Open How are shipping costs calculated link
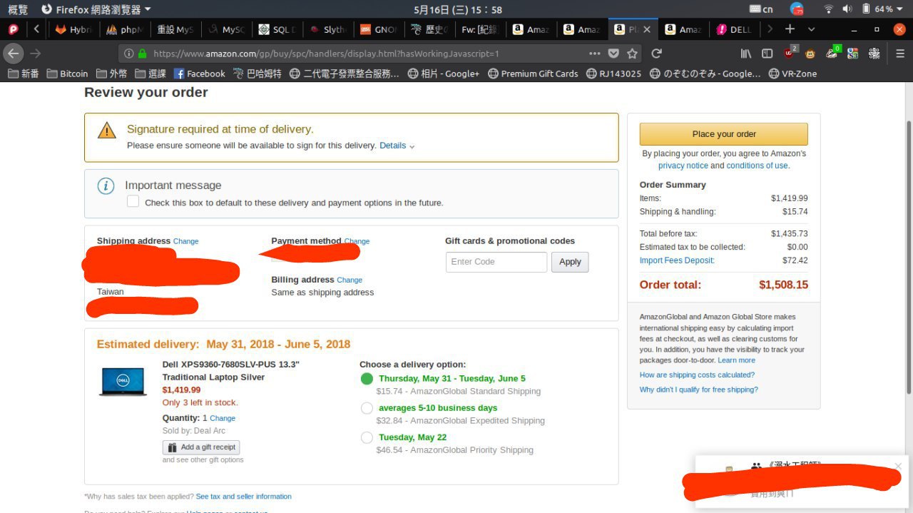This screenshot has height=513, width=913. coord(697,375)
